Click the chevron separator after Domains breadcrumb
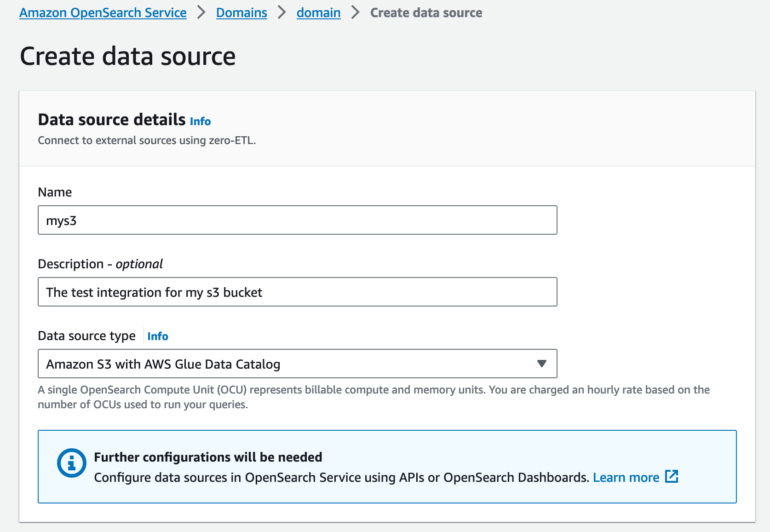 point(282,12)
